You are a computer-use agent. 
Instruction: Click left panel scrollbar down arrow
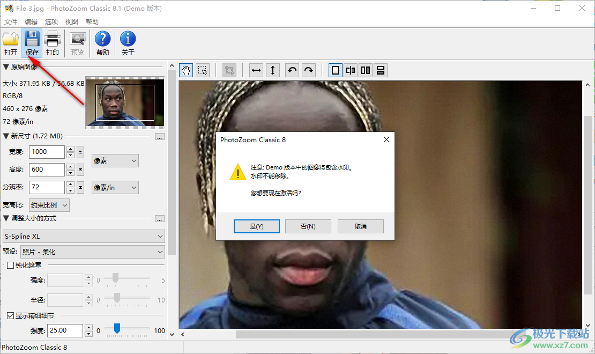pos(172,335)
